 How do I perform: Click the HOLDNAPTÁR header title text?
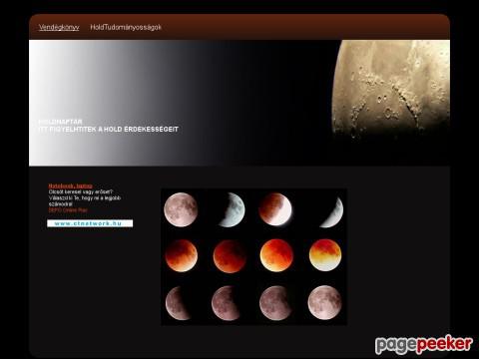60,122
